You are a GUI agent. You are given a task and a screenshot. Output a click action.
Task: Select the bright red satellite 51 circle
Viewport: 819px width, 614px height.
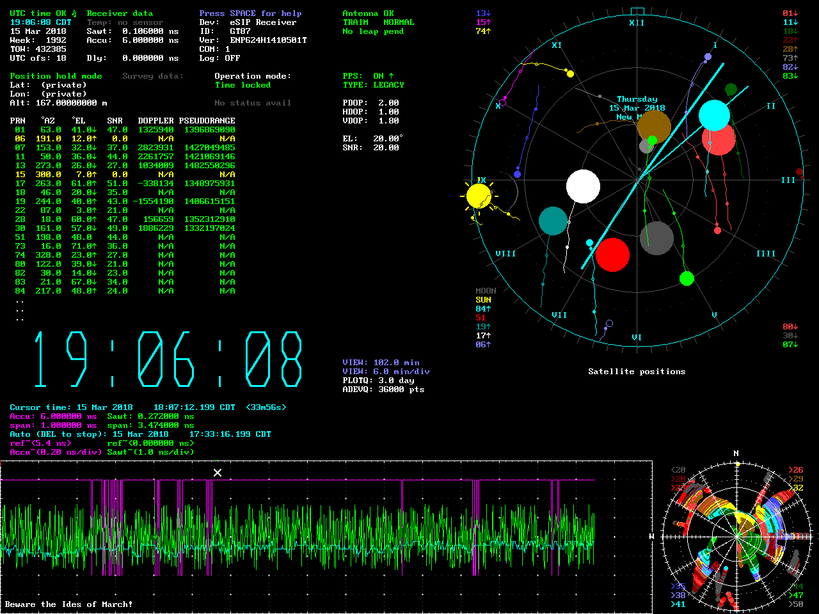pyautogui.click(x=612, y=255)
